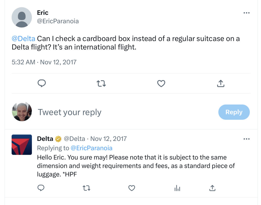Image resolution: width=261 pixels, height=205 pixels.
Task: Click the reply icon under Delta's response
Action: pyautogui.click(x=41, y=188)
